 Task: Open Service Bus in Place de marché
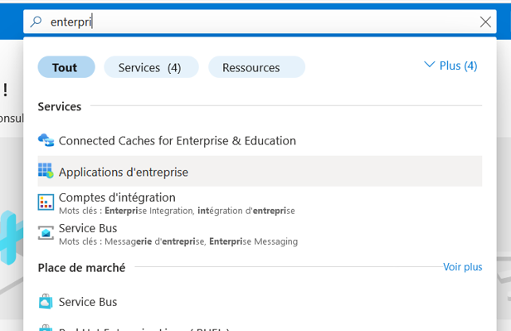[x=260, y=302]
